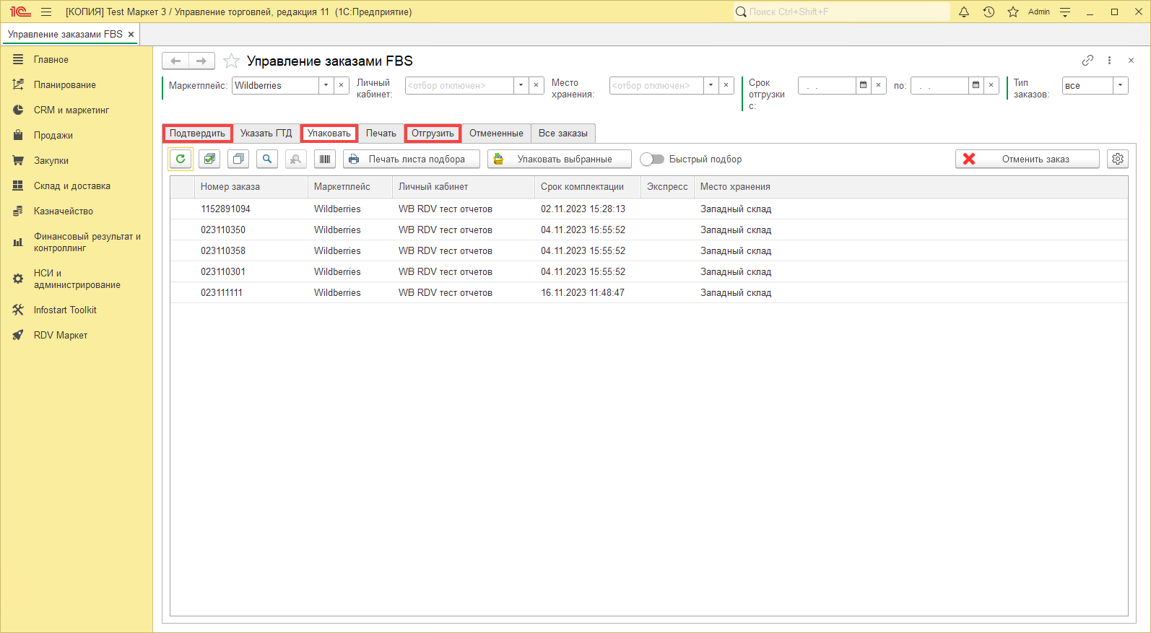Expand the Маркетплейс dropdown

326,85
